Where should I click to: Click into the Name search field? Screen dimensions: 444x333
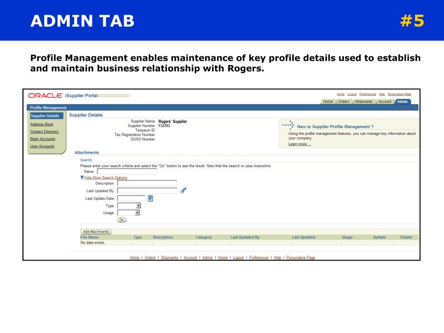click(127, 171)
